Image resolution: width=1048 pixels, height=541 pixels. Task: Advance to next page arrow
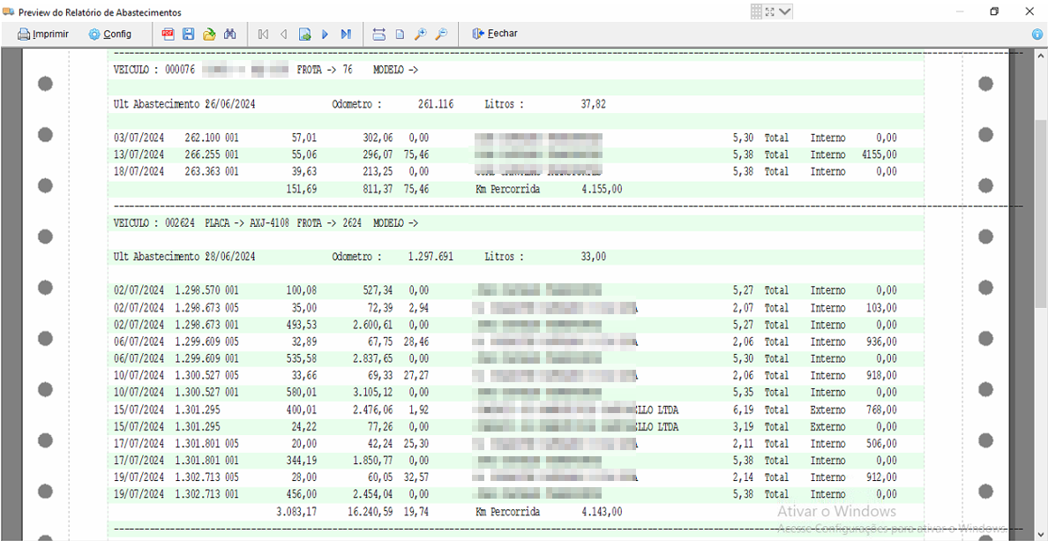pos(326,34)
